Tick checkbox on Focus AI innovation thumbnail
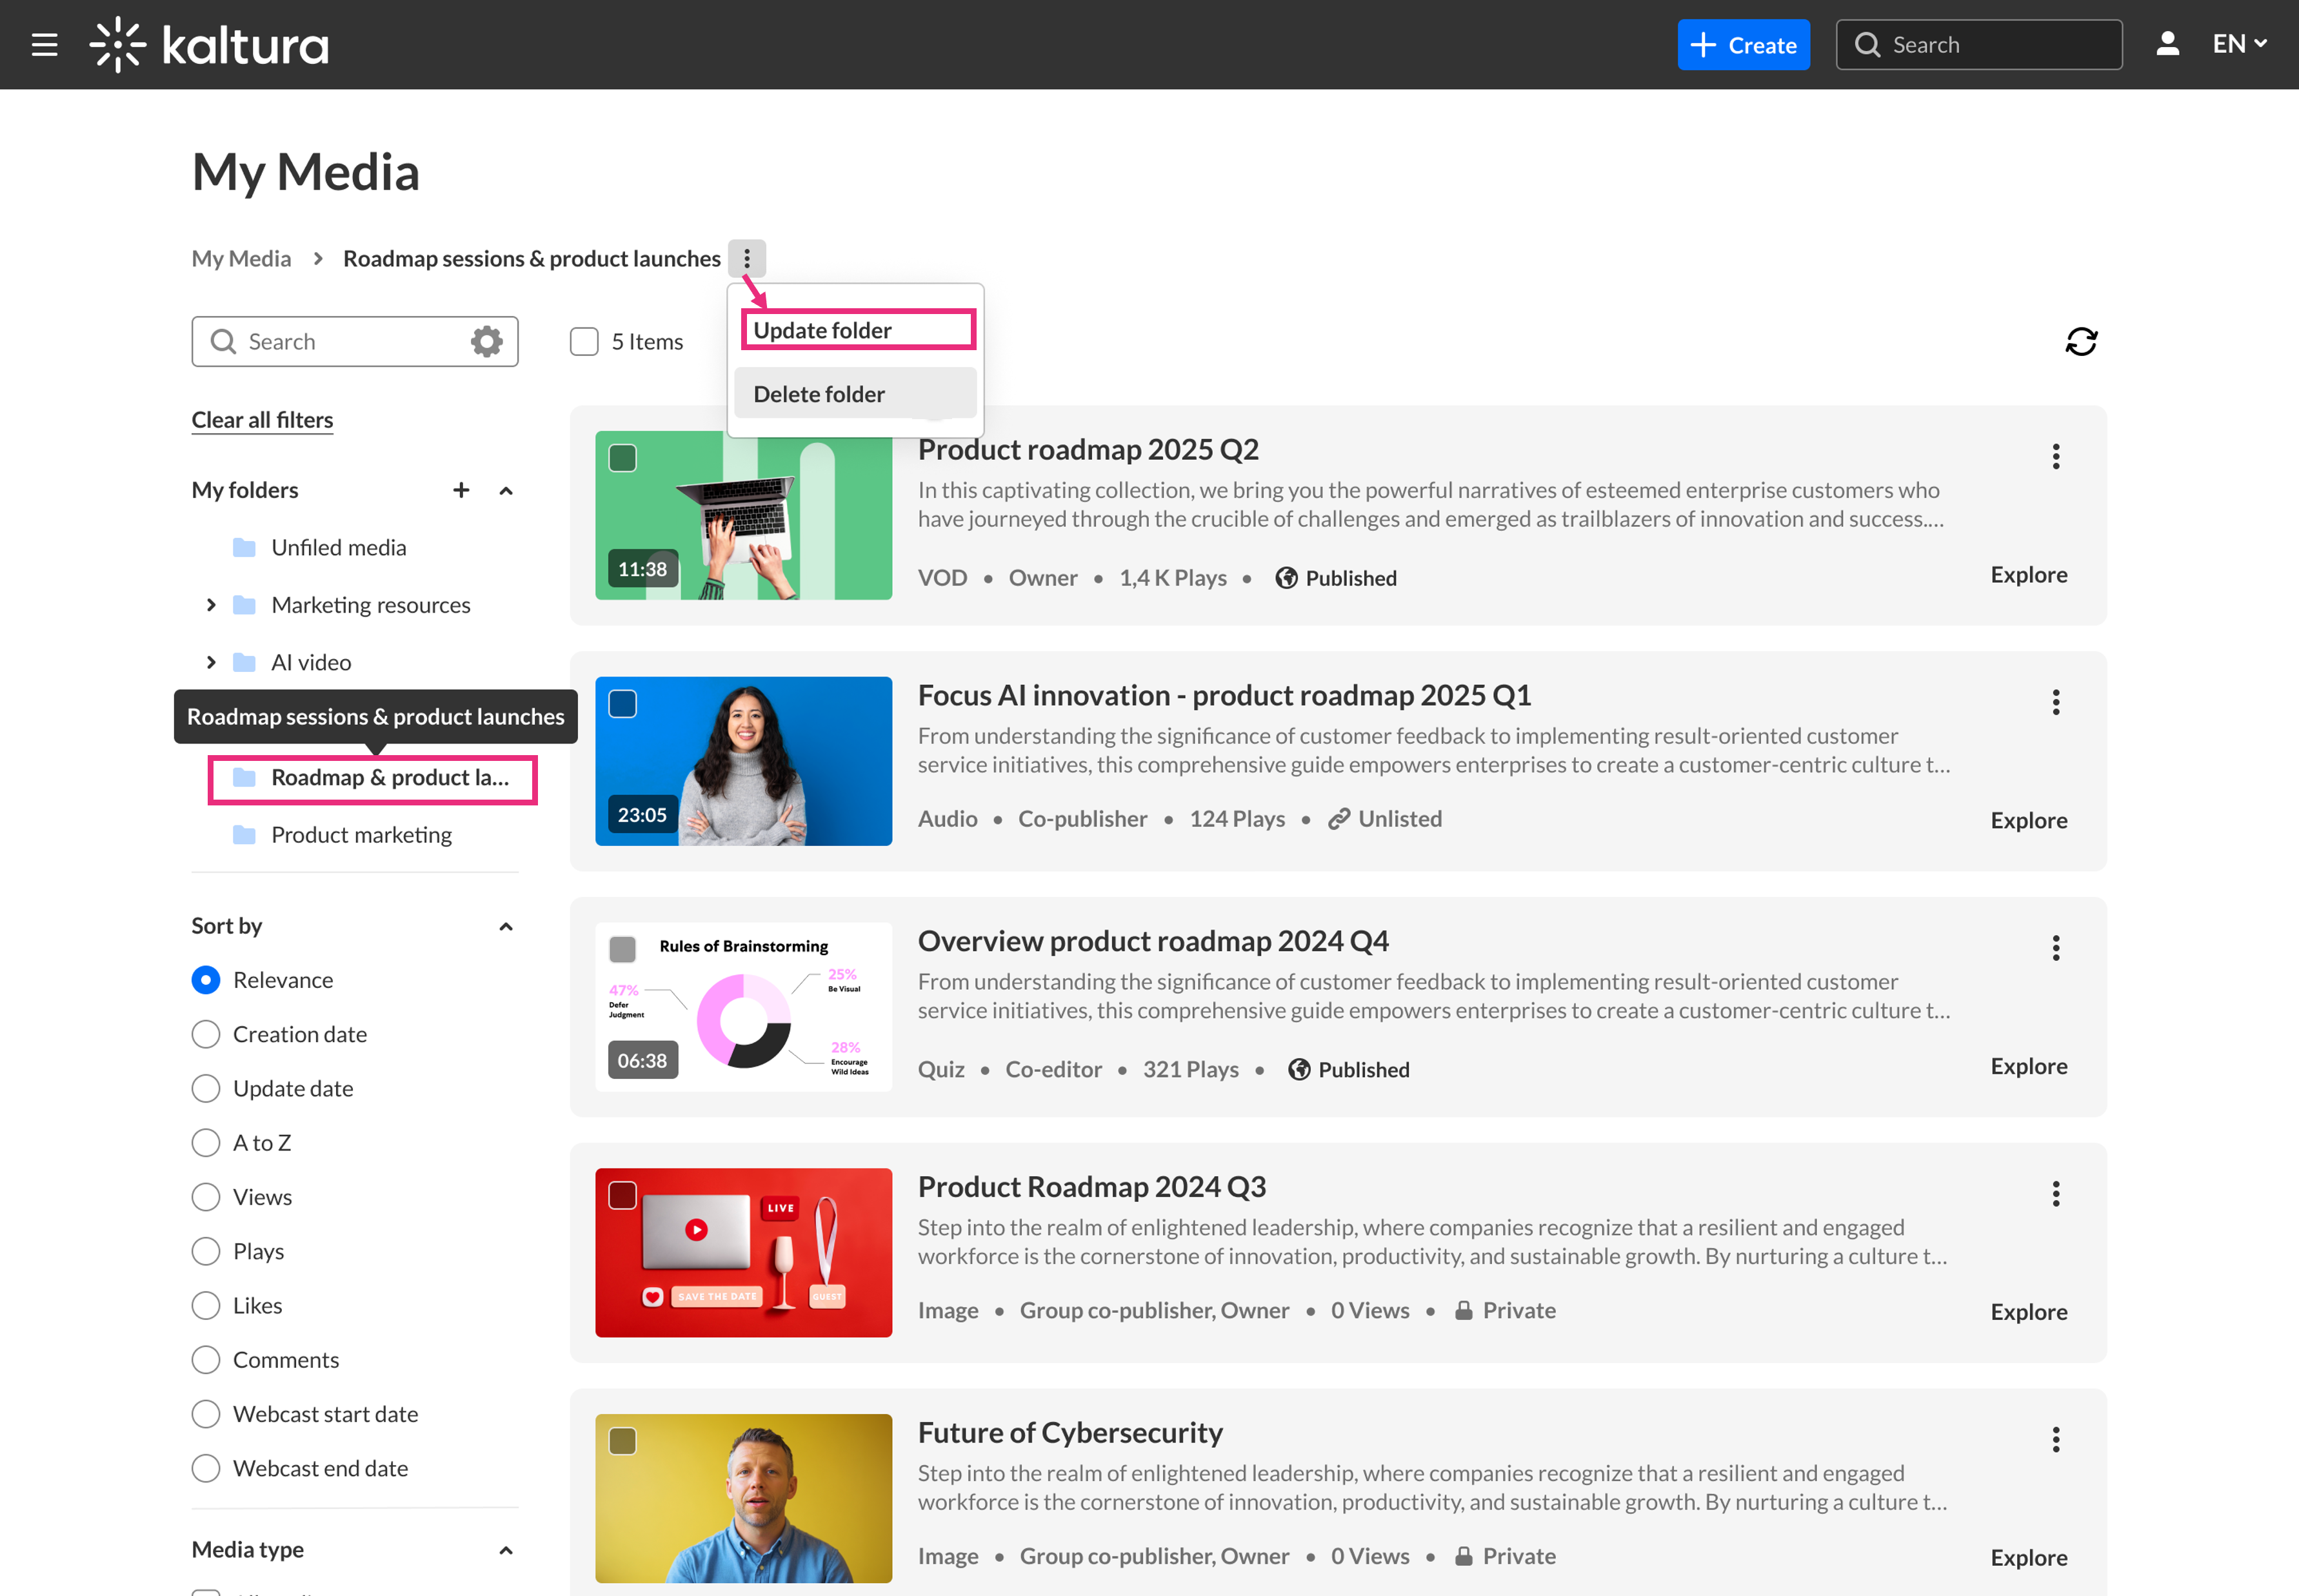Screen dimensions: 2299x1596 pos(622,704)
